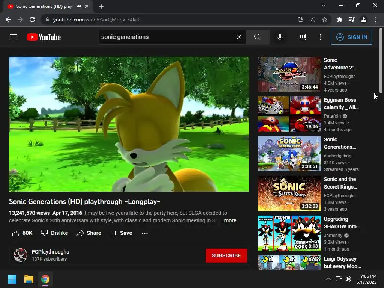Expand description with ...more
The height and width of the screenshot is (288, 384).
tap(228, 220)
